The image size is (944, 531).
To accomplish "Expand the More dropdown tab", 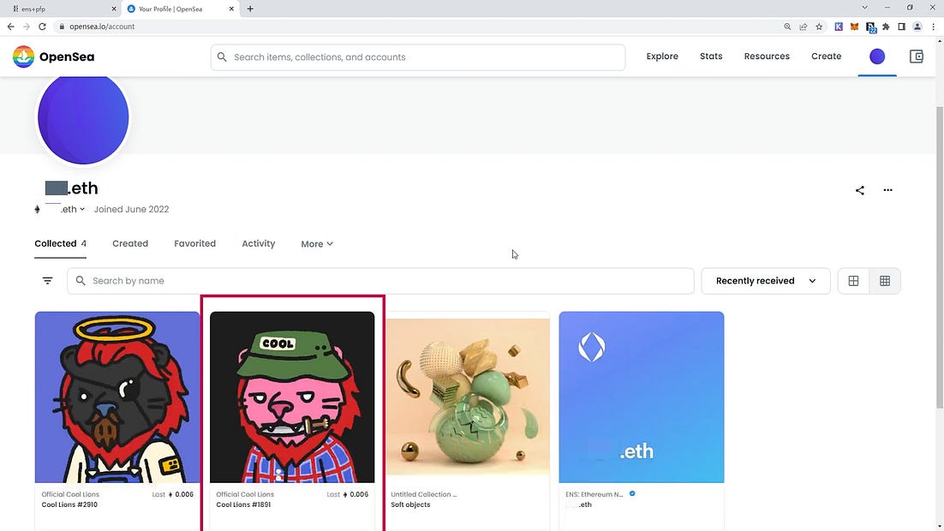I will point(317,244).
